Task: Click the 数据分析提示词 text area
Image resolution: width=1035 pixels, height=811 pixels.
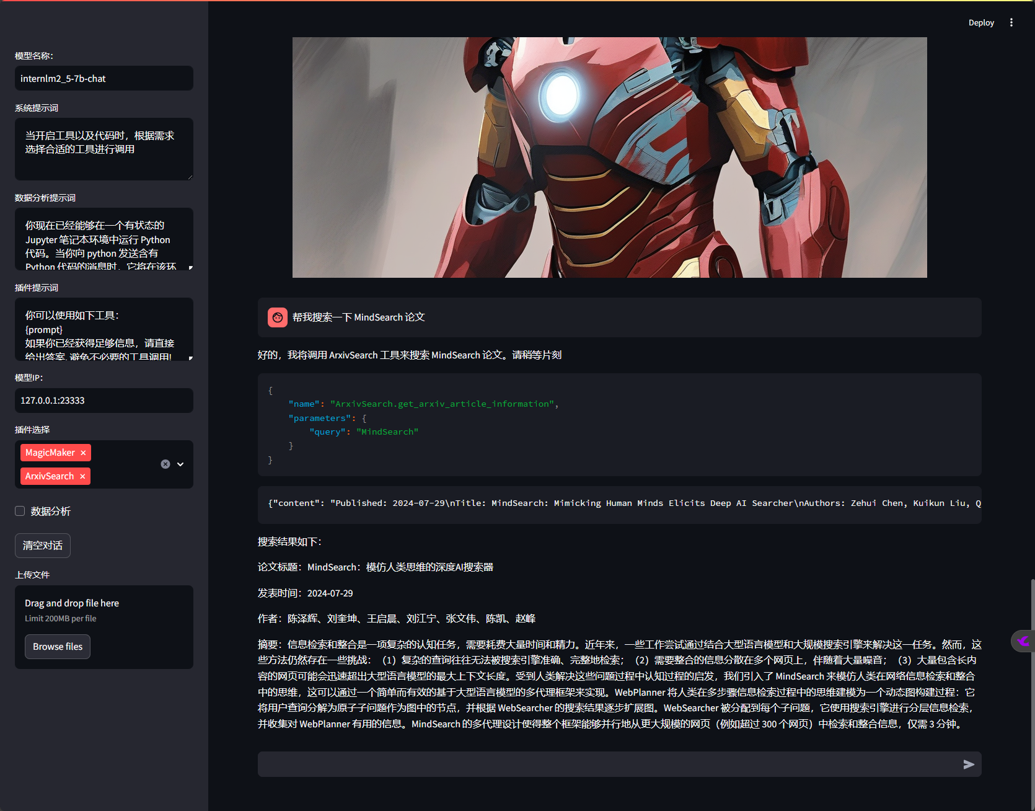Action: [104, 239]
